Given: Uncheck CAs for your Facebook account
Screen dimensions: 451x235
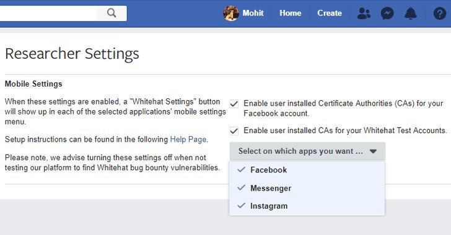Looking at the screenshot, I should (x=234, y=104).
